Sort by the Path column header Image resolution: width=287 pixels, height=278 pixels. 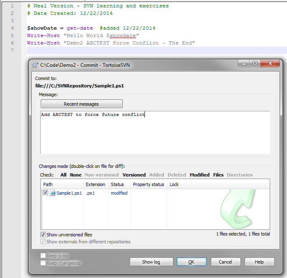point(62,184)
